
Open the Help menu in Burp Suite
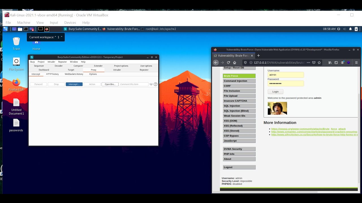83,62
